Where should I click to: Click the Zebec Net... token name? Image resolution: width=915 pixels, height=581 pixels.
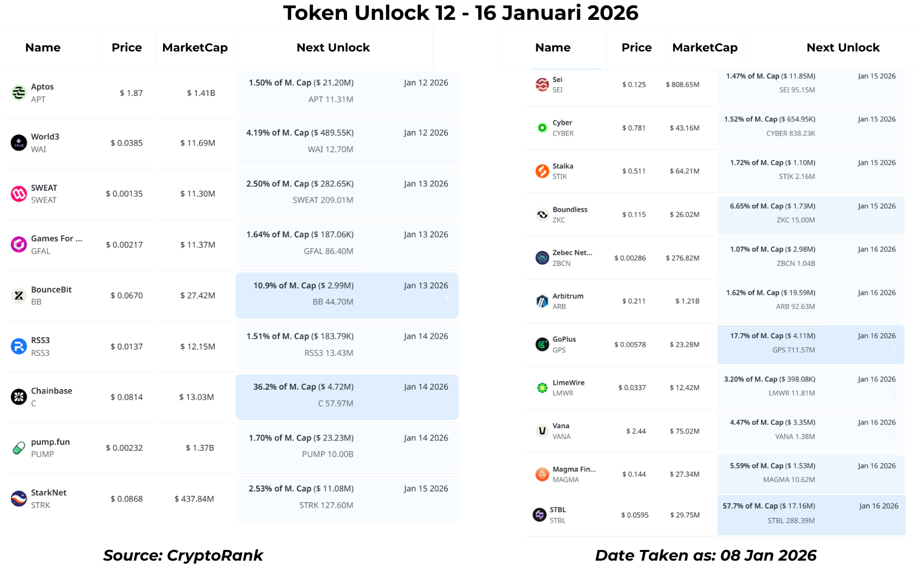click(x=572, y=252)
